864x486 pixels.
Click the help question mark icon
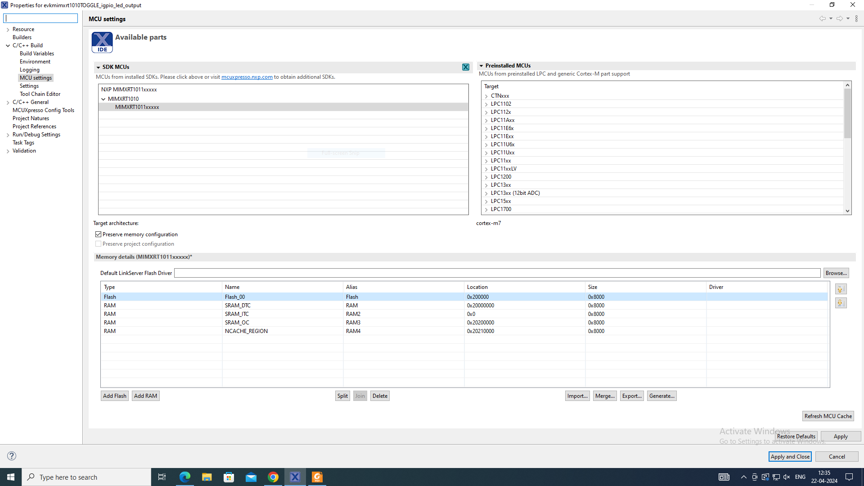[12, 456]
